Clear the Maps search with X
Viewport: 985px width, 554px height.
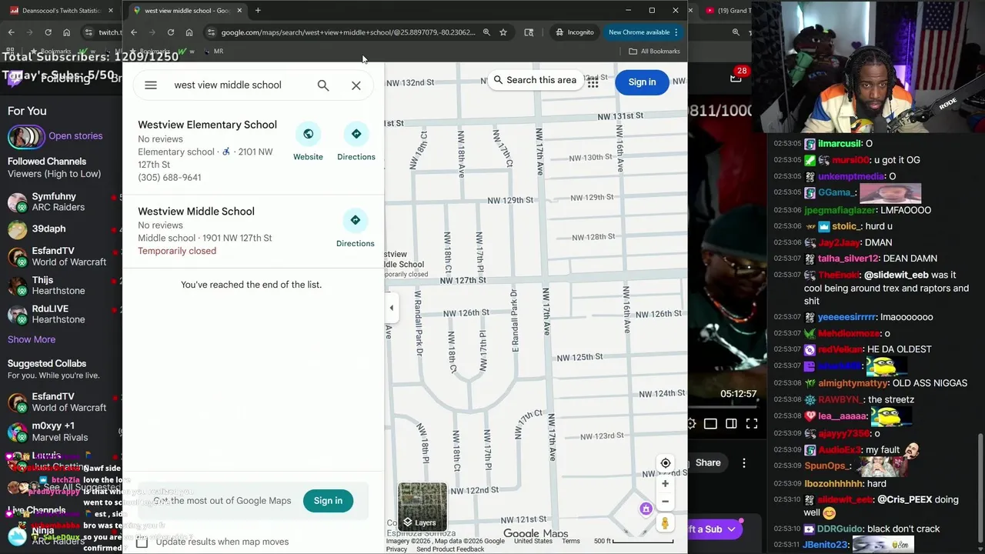click(x=356, y=85)
